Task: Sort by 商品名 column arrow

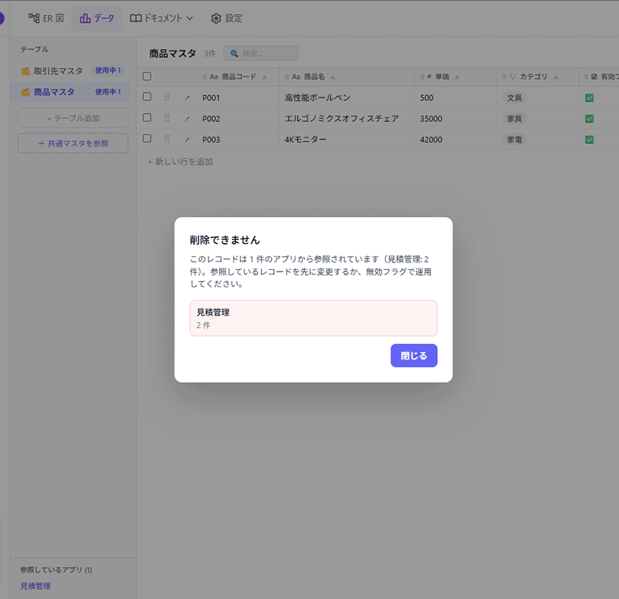Action: 333,77
